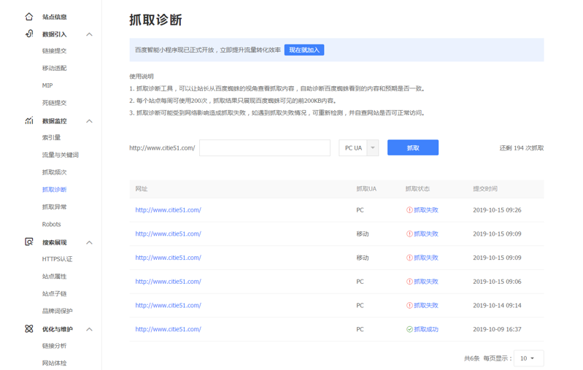Image resolution: width=583 pixels, height=370 pixels.
Task: Click the 优化与维护 section icon
Action: (x=29, y=328)
